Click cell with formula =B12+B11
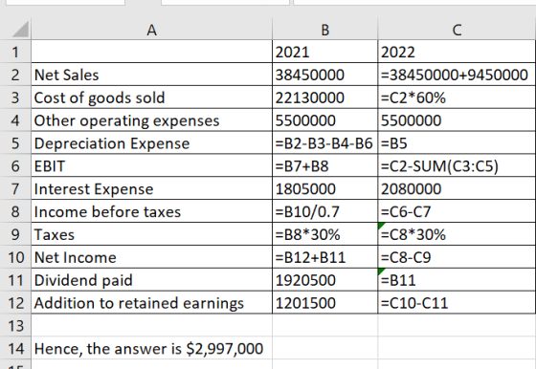 (x=325, y=258)
